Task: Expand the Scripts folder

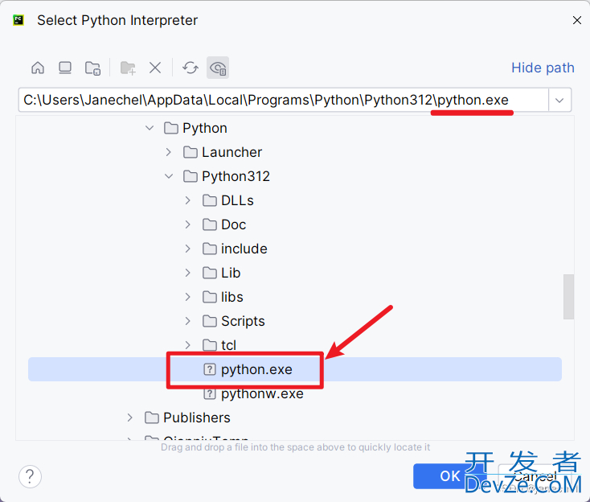Action: pos(188,321)
